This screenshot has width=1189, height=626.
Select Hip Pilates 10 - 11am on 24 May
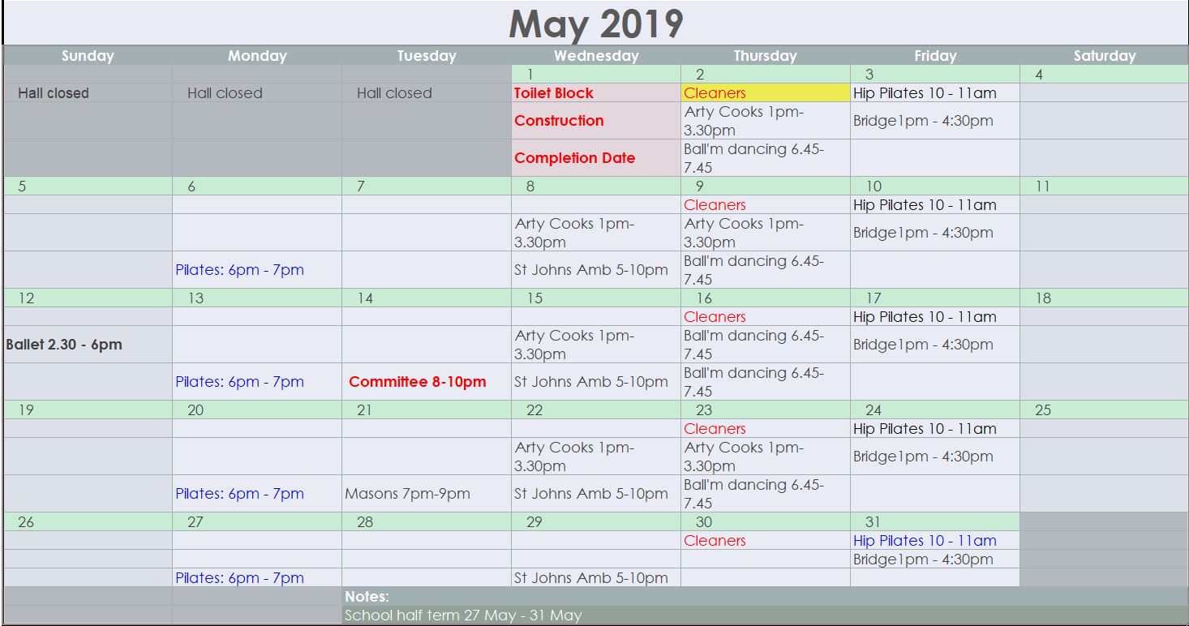pyautogui.click(x=925, y=429)
